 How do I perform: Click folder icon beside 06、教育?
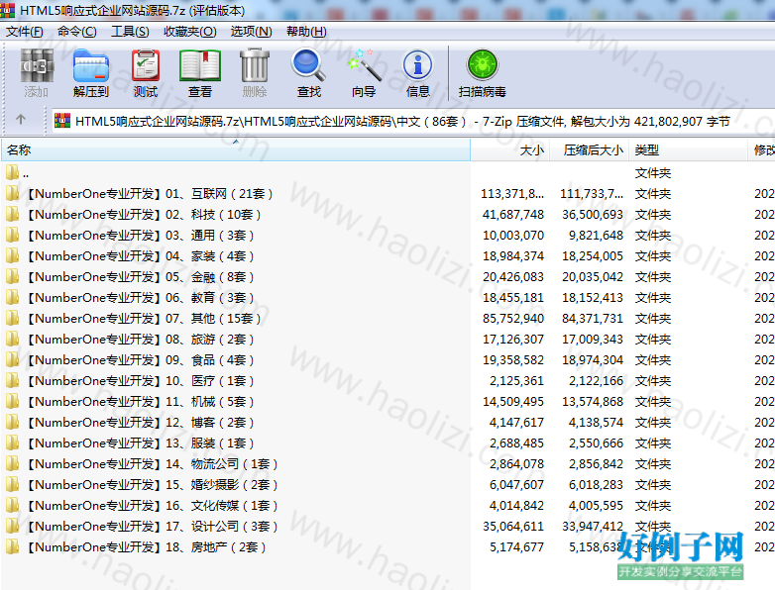[x=12, y=298]
